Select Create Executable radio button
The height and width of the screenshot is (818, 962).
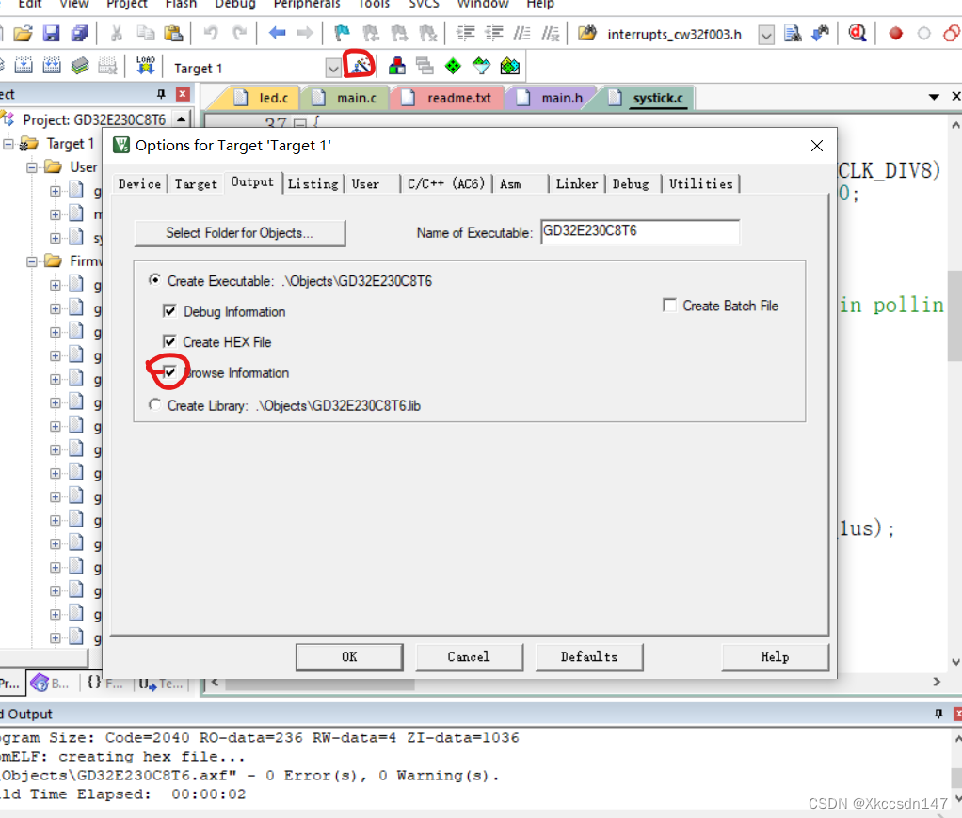[x=154, y=280]
